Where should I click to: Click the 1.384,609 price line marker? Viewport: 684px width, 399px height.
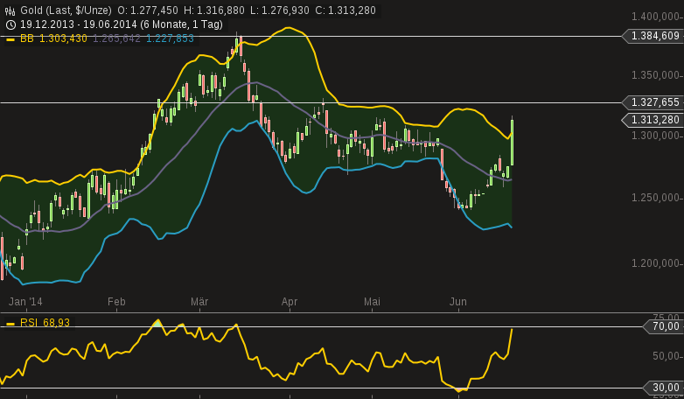652,36
